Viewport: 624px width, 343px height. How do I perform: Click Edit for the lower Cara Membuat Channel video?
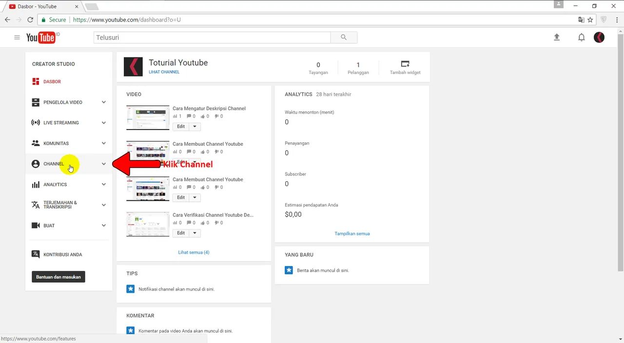point(181,197)
